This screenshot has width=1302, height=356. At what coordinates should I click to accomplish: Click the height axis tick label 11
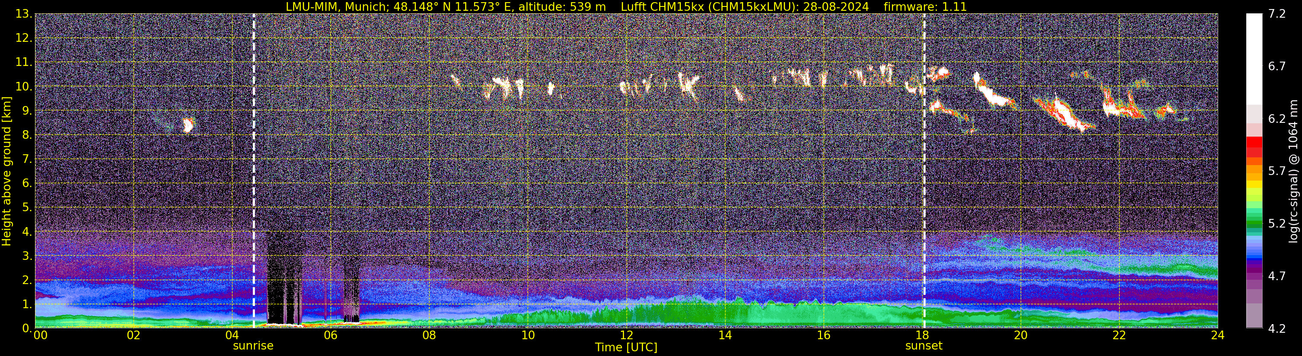23,62
